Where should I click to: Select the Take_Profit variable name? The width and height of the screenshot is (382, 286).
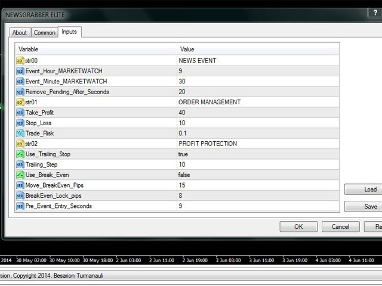(39, 113)
